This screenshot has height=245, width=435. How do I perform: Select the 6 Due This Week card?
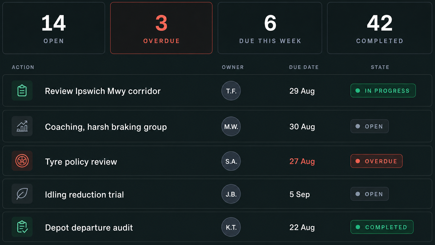(x=270, y=28)
